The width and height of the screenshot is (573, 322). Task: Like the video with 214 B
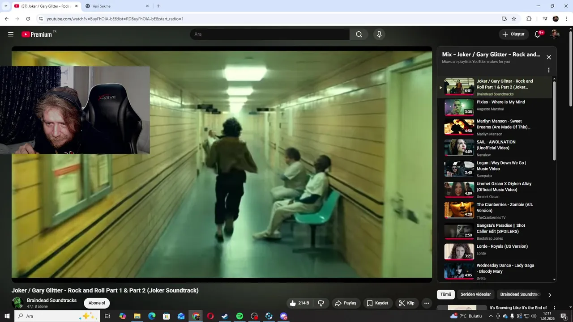pos(299,303)
